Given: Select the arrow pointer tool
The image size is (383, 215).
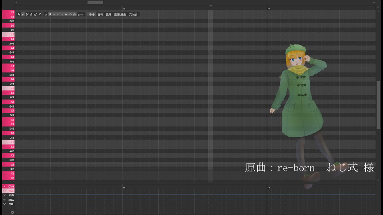Looking at the screenshot, I should pos(19,14).
